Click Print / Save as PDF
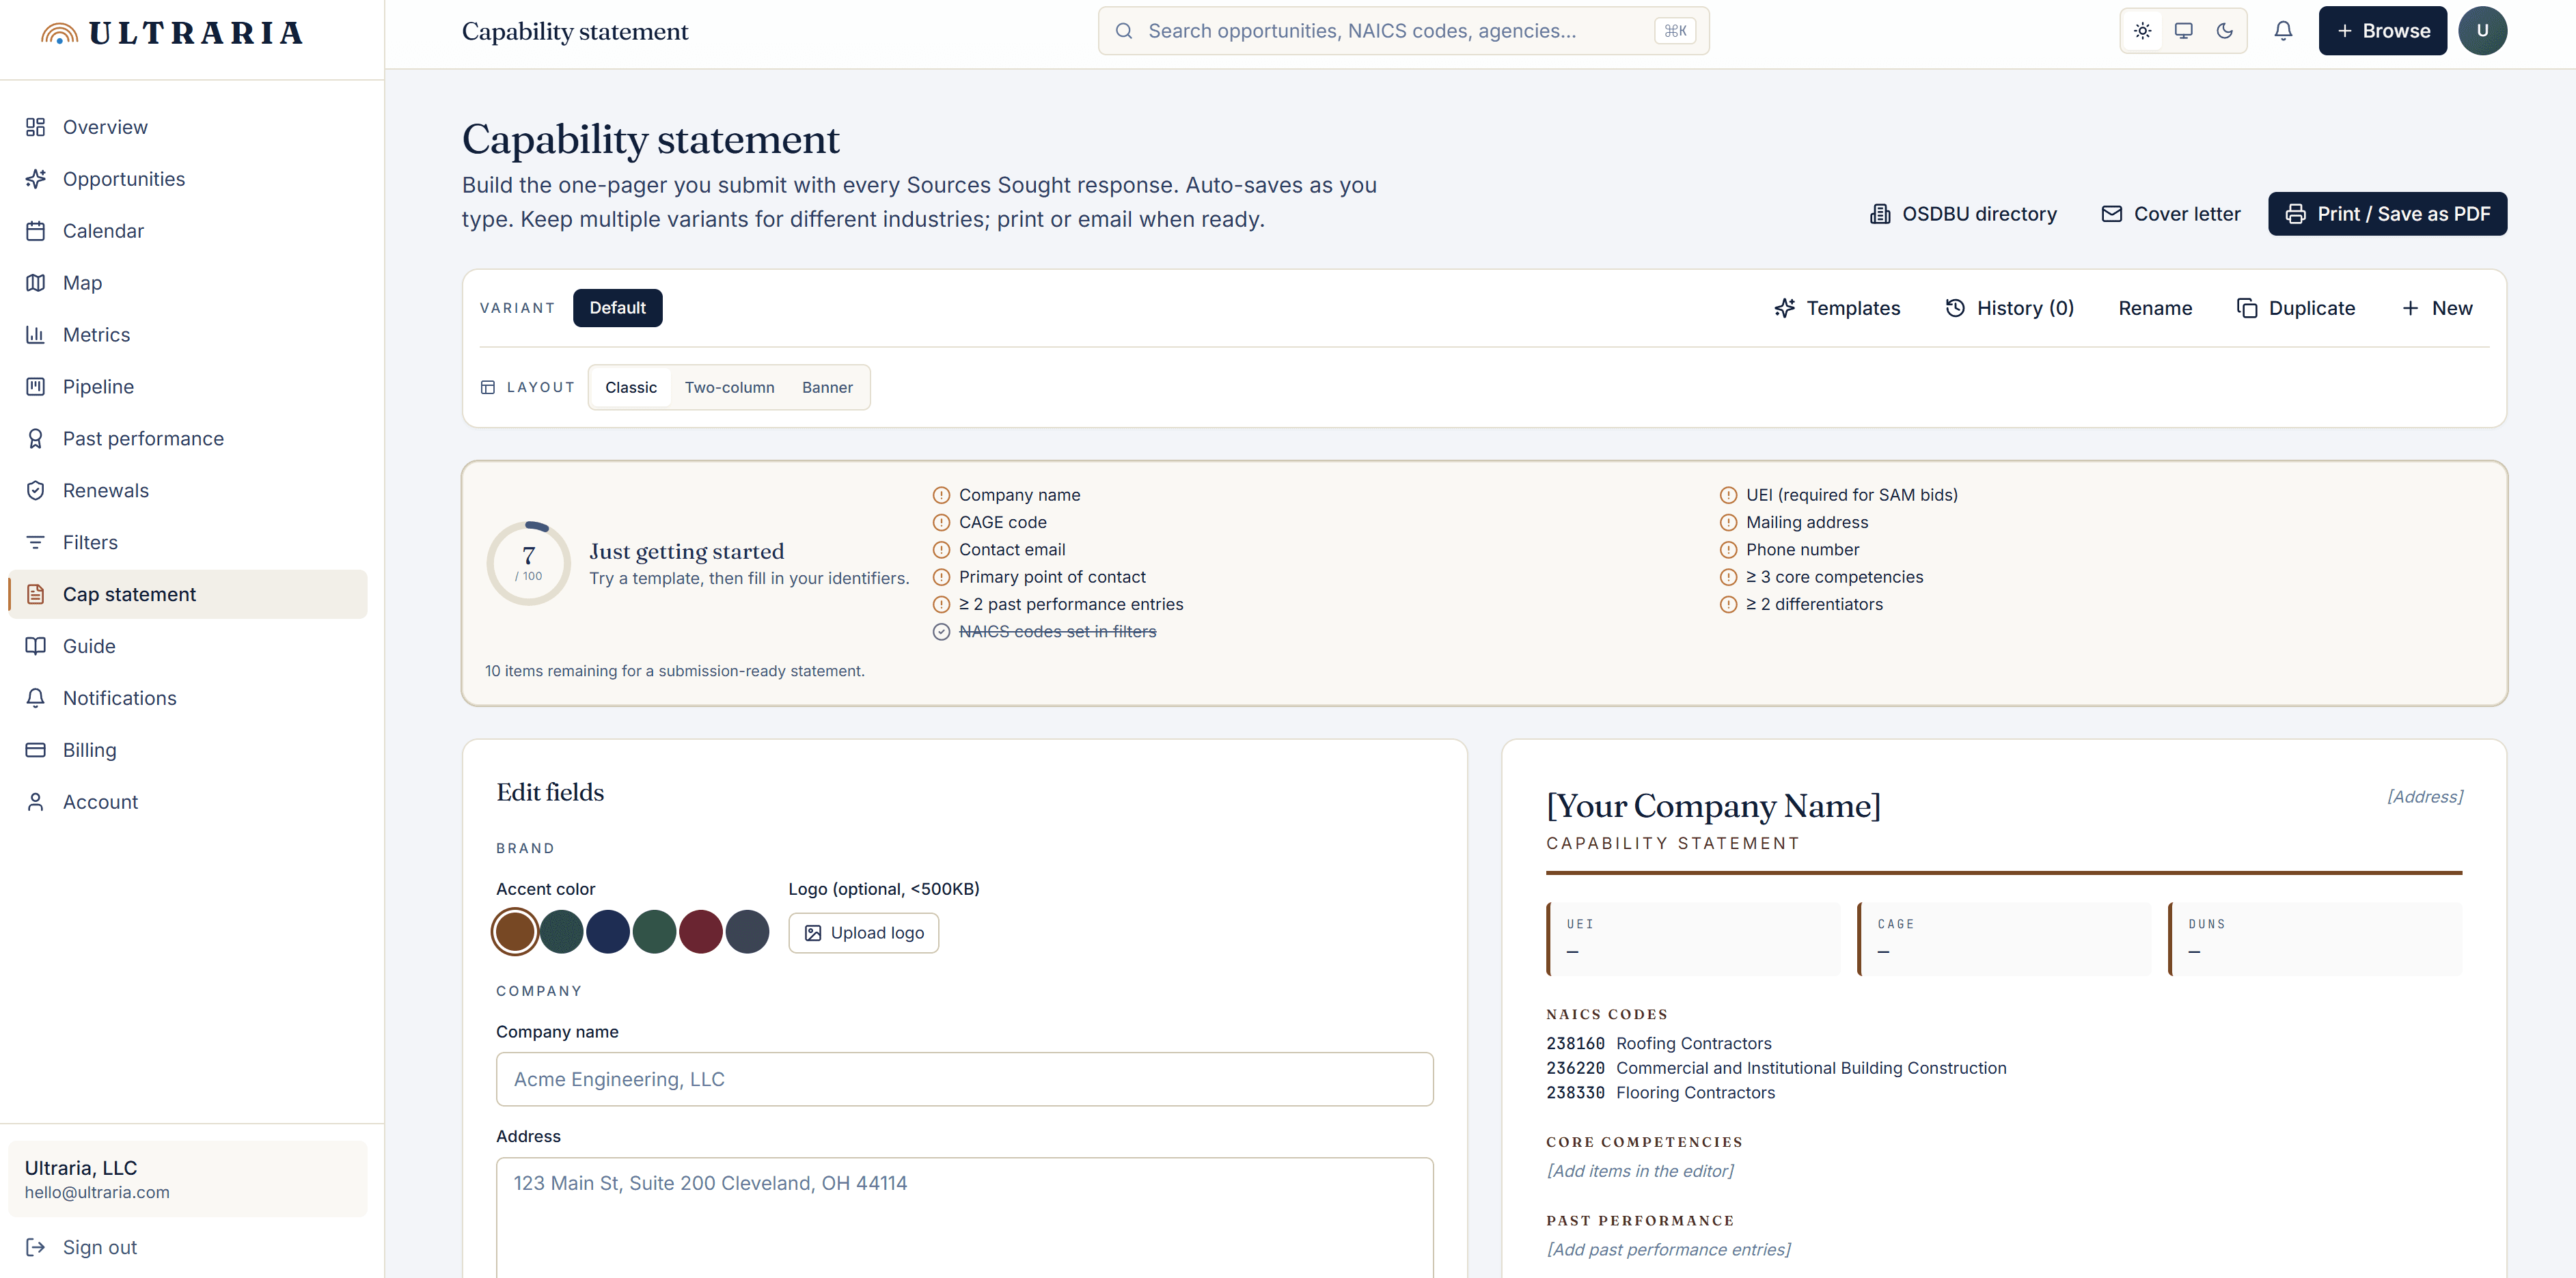 pos(2387,214)
